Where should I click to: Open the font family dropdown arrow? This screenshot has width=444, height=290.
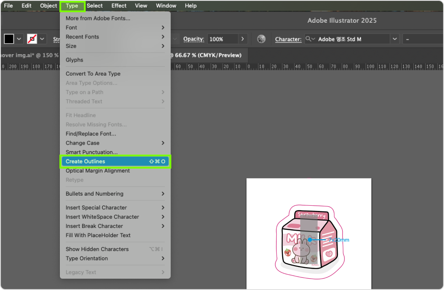click(x=395, y=39)
